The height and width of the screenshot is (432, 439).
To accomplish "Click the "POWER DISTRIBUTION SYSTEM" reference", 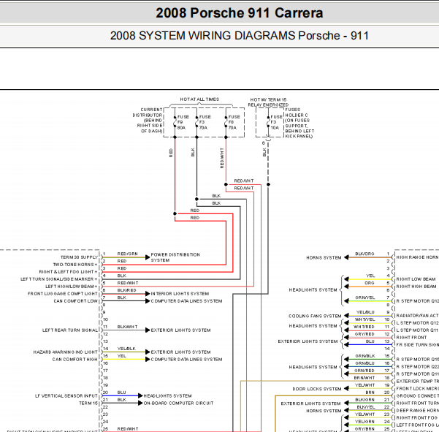I will (175, 257).
